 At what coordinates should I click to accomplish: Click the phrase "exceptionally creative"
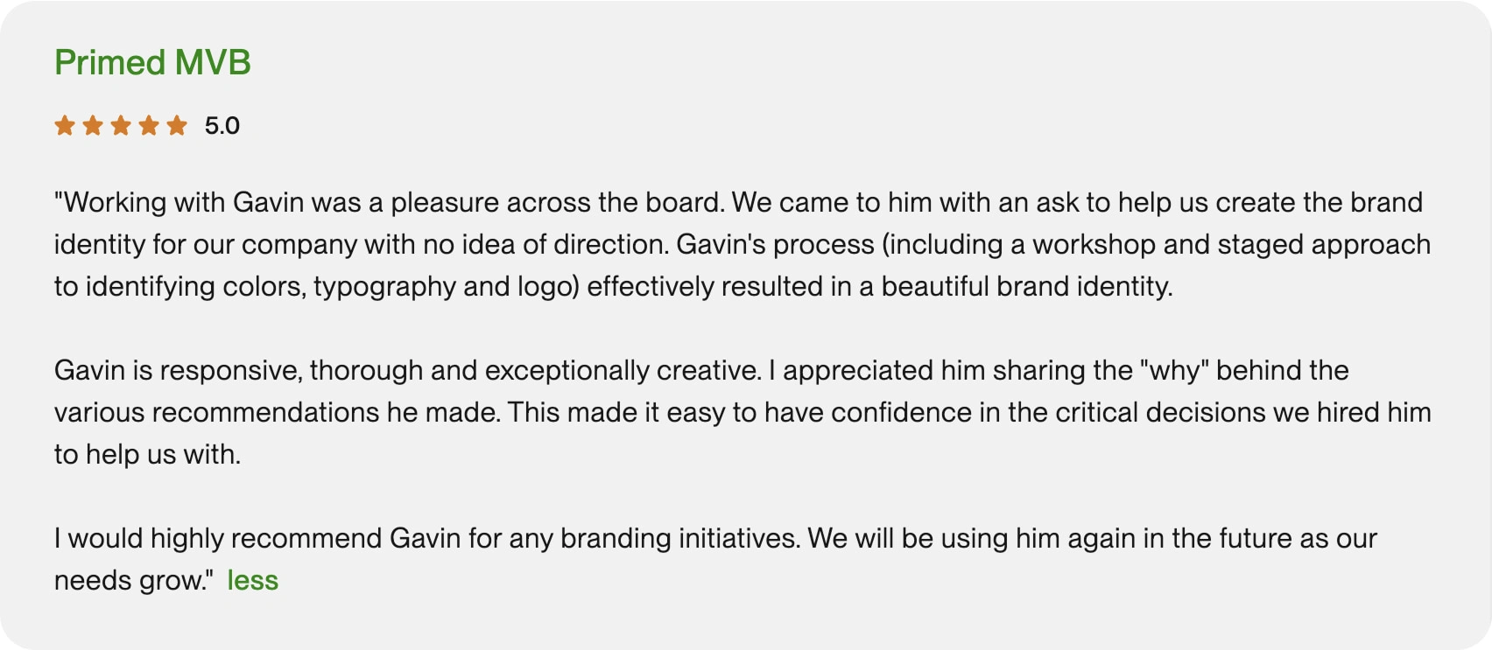click(x=623, y=371)
